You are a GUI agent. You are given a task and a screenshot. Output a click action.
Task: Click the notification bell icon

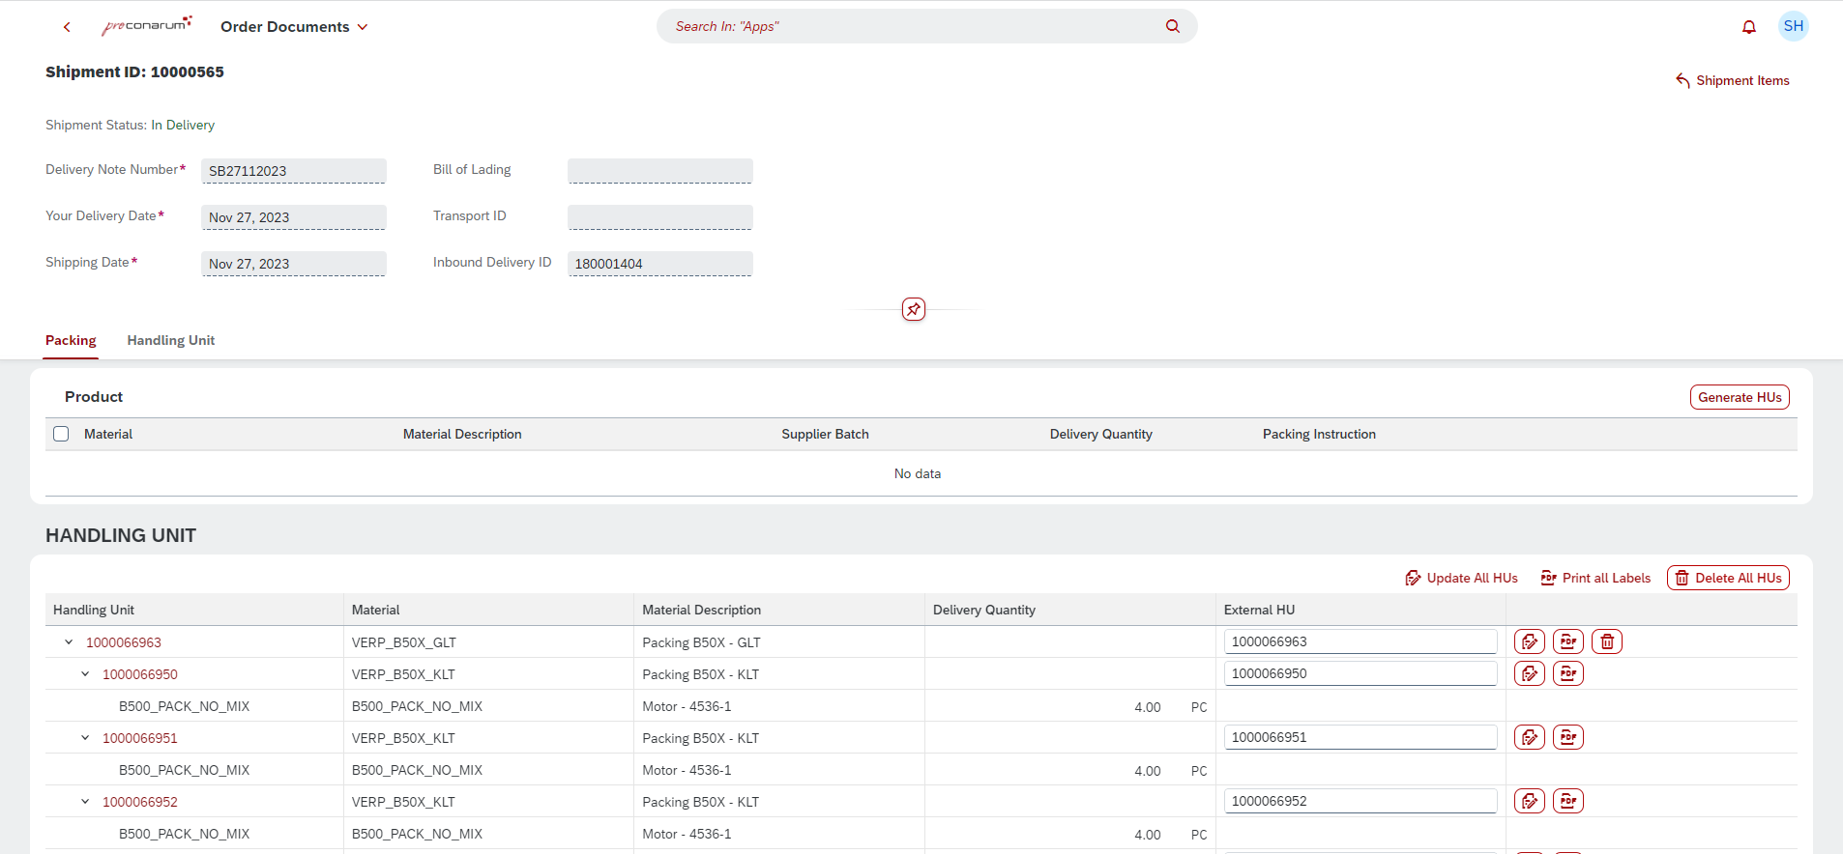[1748, 27]
